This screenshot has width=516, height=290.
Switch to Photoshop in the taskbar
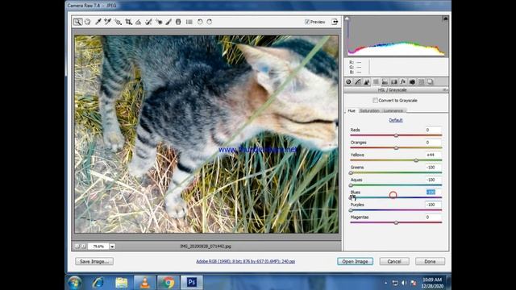[192, 283]
